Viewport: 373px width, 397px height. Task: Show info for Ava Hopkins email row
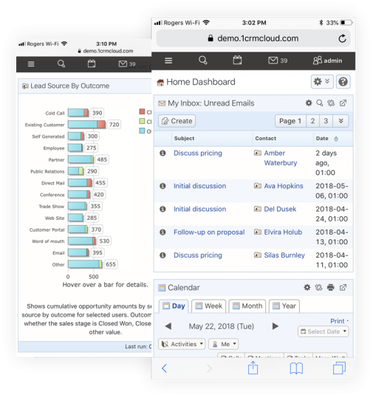click(162, 186)
